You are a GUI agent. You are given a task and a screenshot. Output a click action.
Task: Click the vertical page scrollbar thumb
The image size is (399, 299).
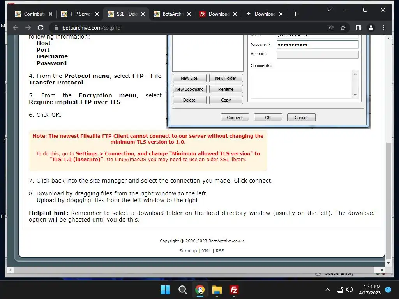tap(388, 201)
